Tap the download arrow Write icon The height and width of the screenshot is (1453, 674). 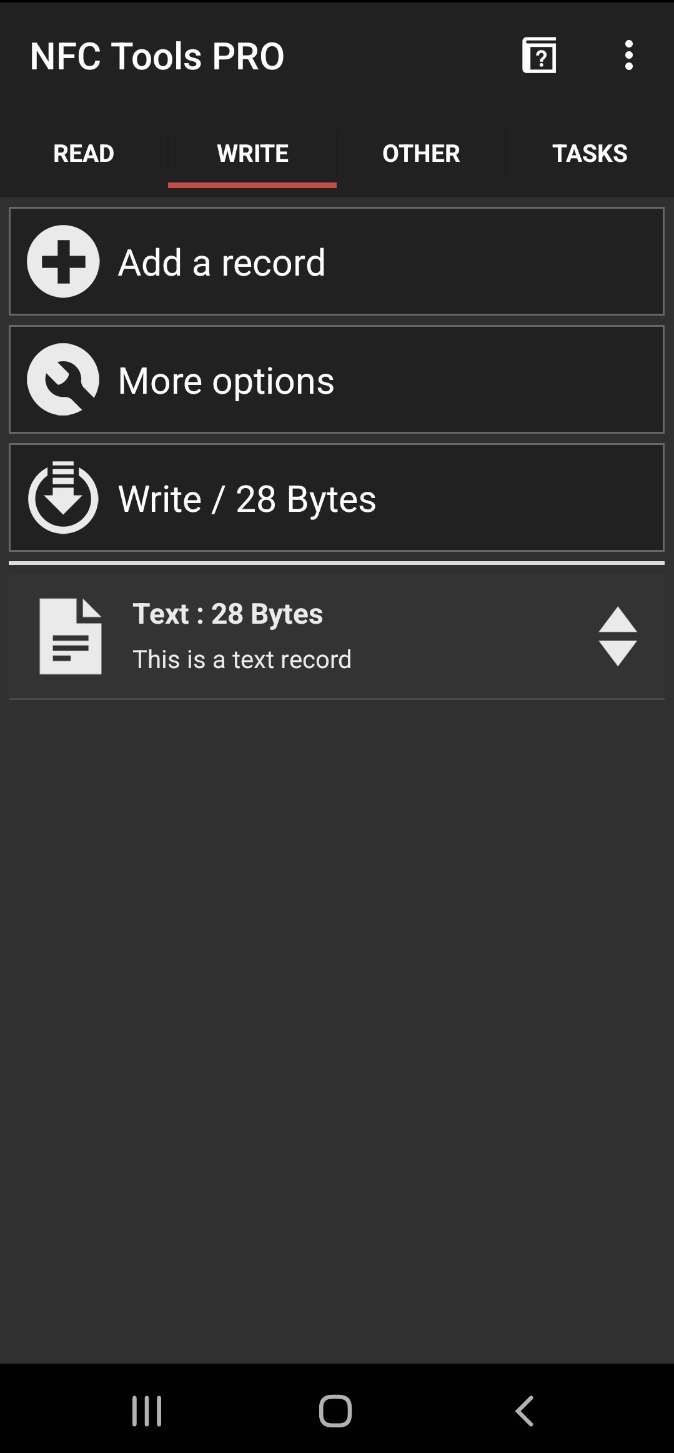click(63, 497)
